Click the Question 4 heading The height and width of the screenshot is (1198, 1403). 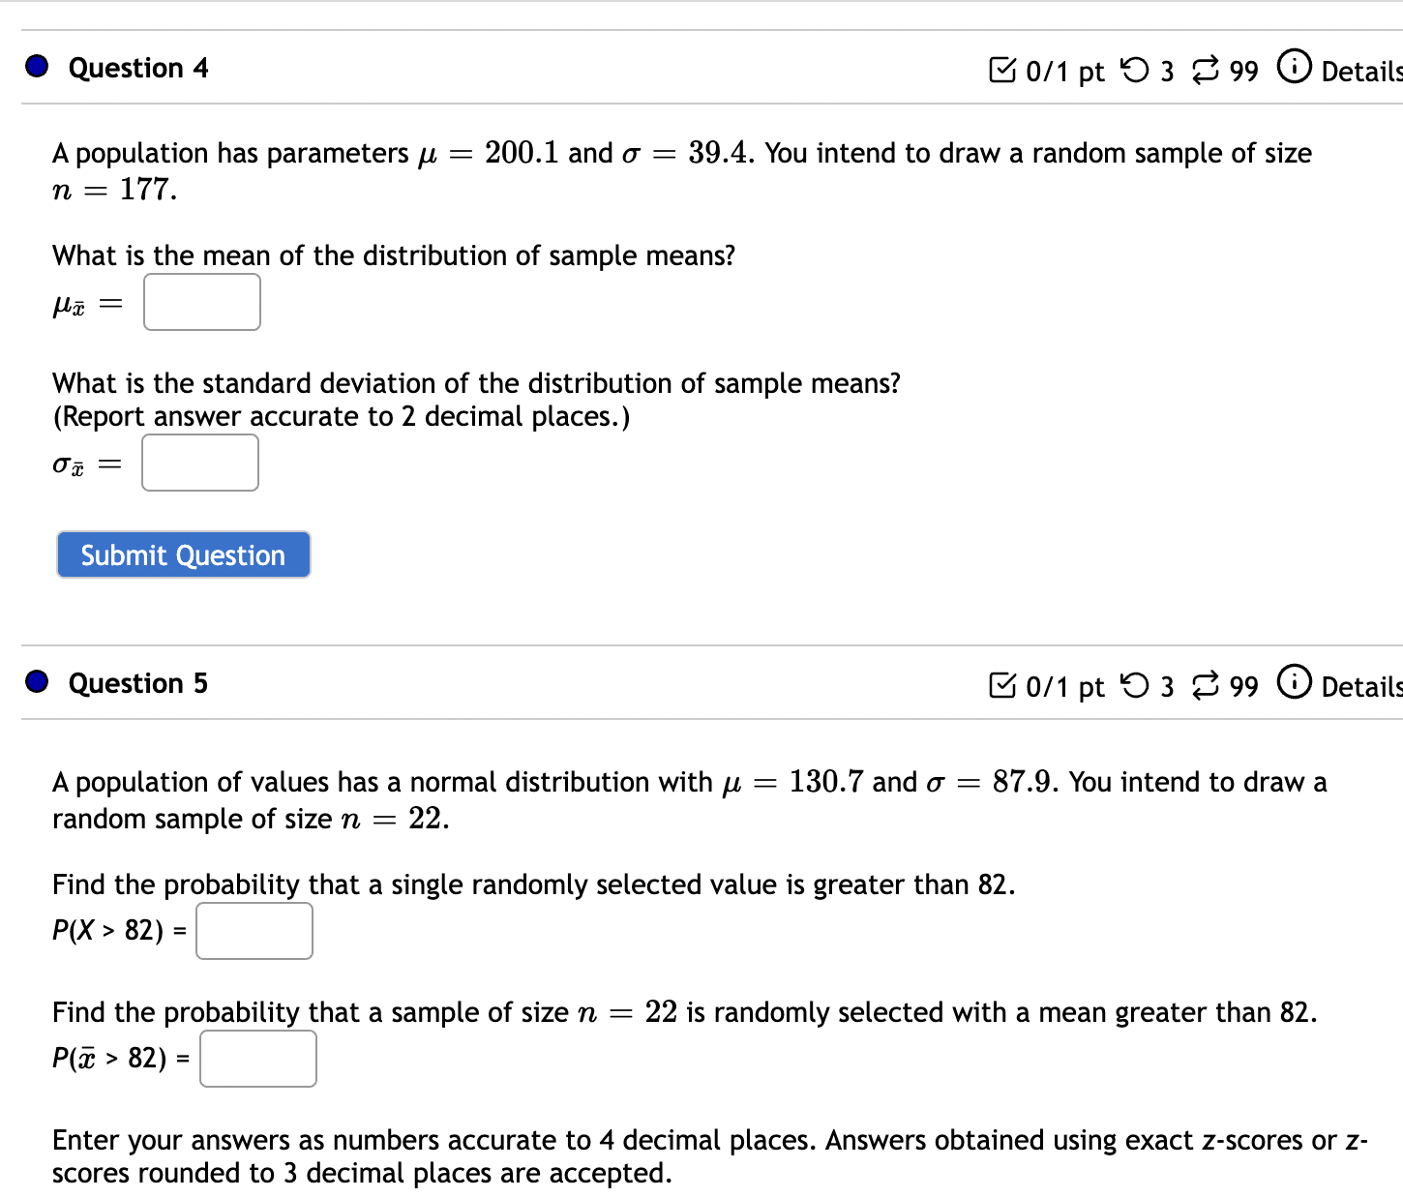[x=138, y=68]
